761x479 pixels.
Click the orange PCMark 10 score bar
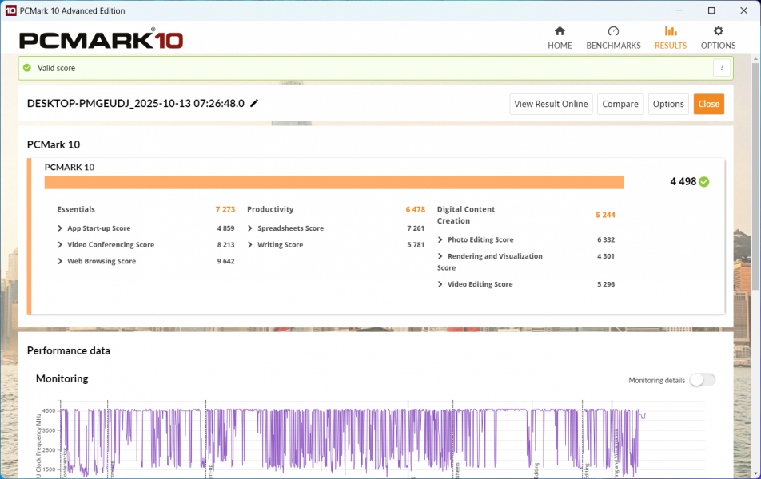333,183
